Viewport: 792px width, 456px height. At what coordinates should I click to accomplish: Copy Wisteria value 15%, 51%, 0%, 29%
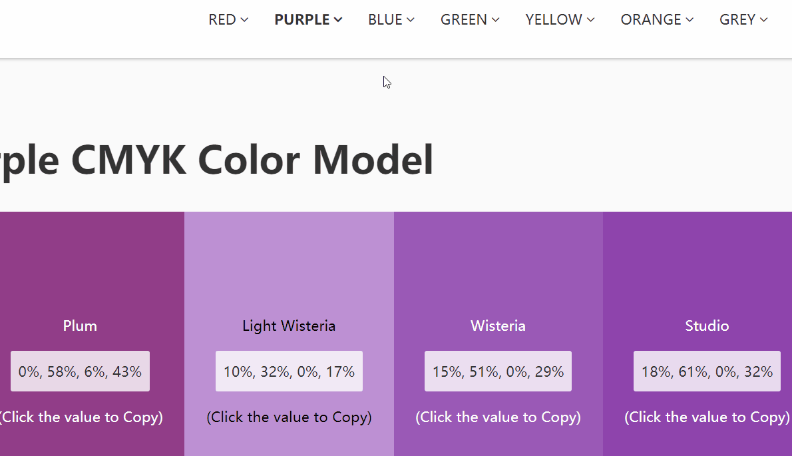[x=498, y=371]
